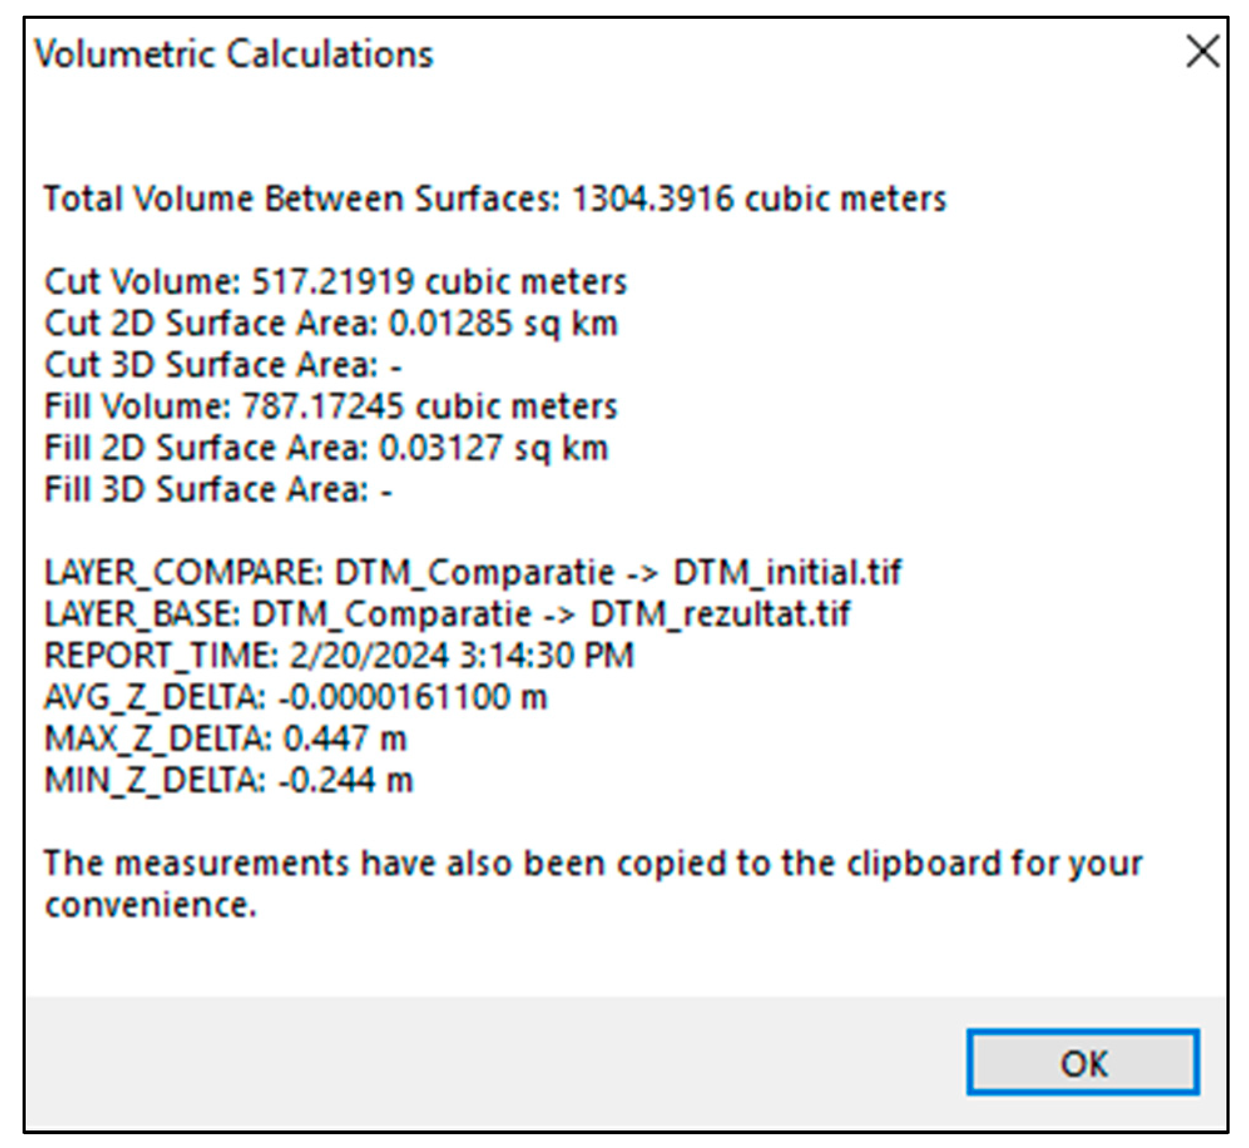Click the REPORT_TIME timestamp line
This screenshot has width=1249, height=1148.
coord(339,656)
